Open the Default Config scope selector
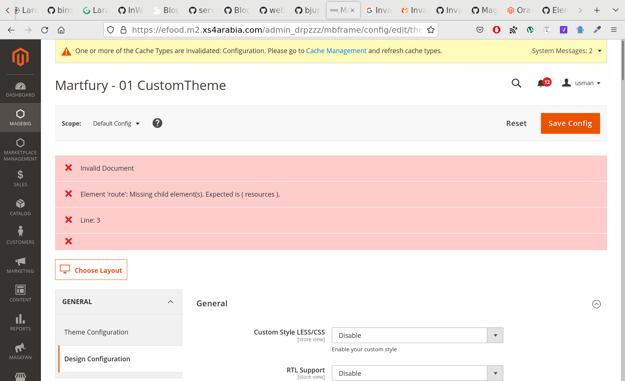 pos(116,123)
